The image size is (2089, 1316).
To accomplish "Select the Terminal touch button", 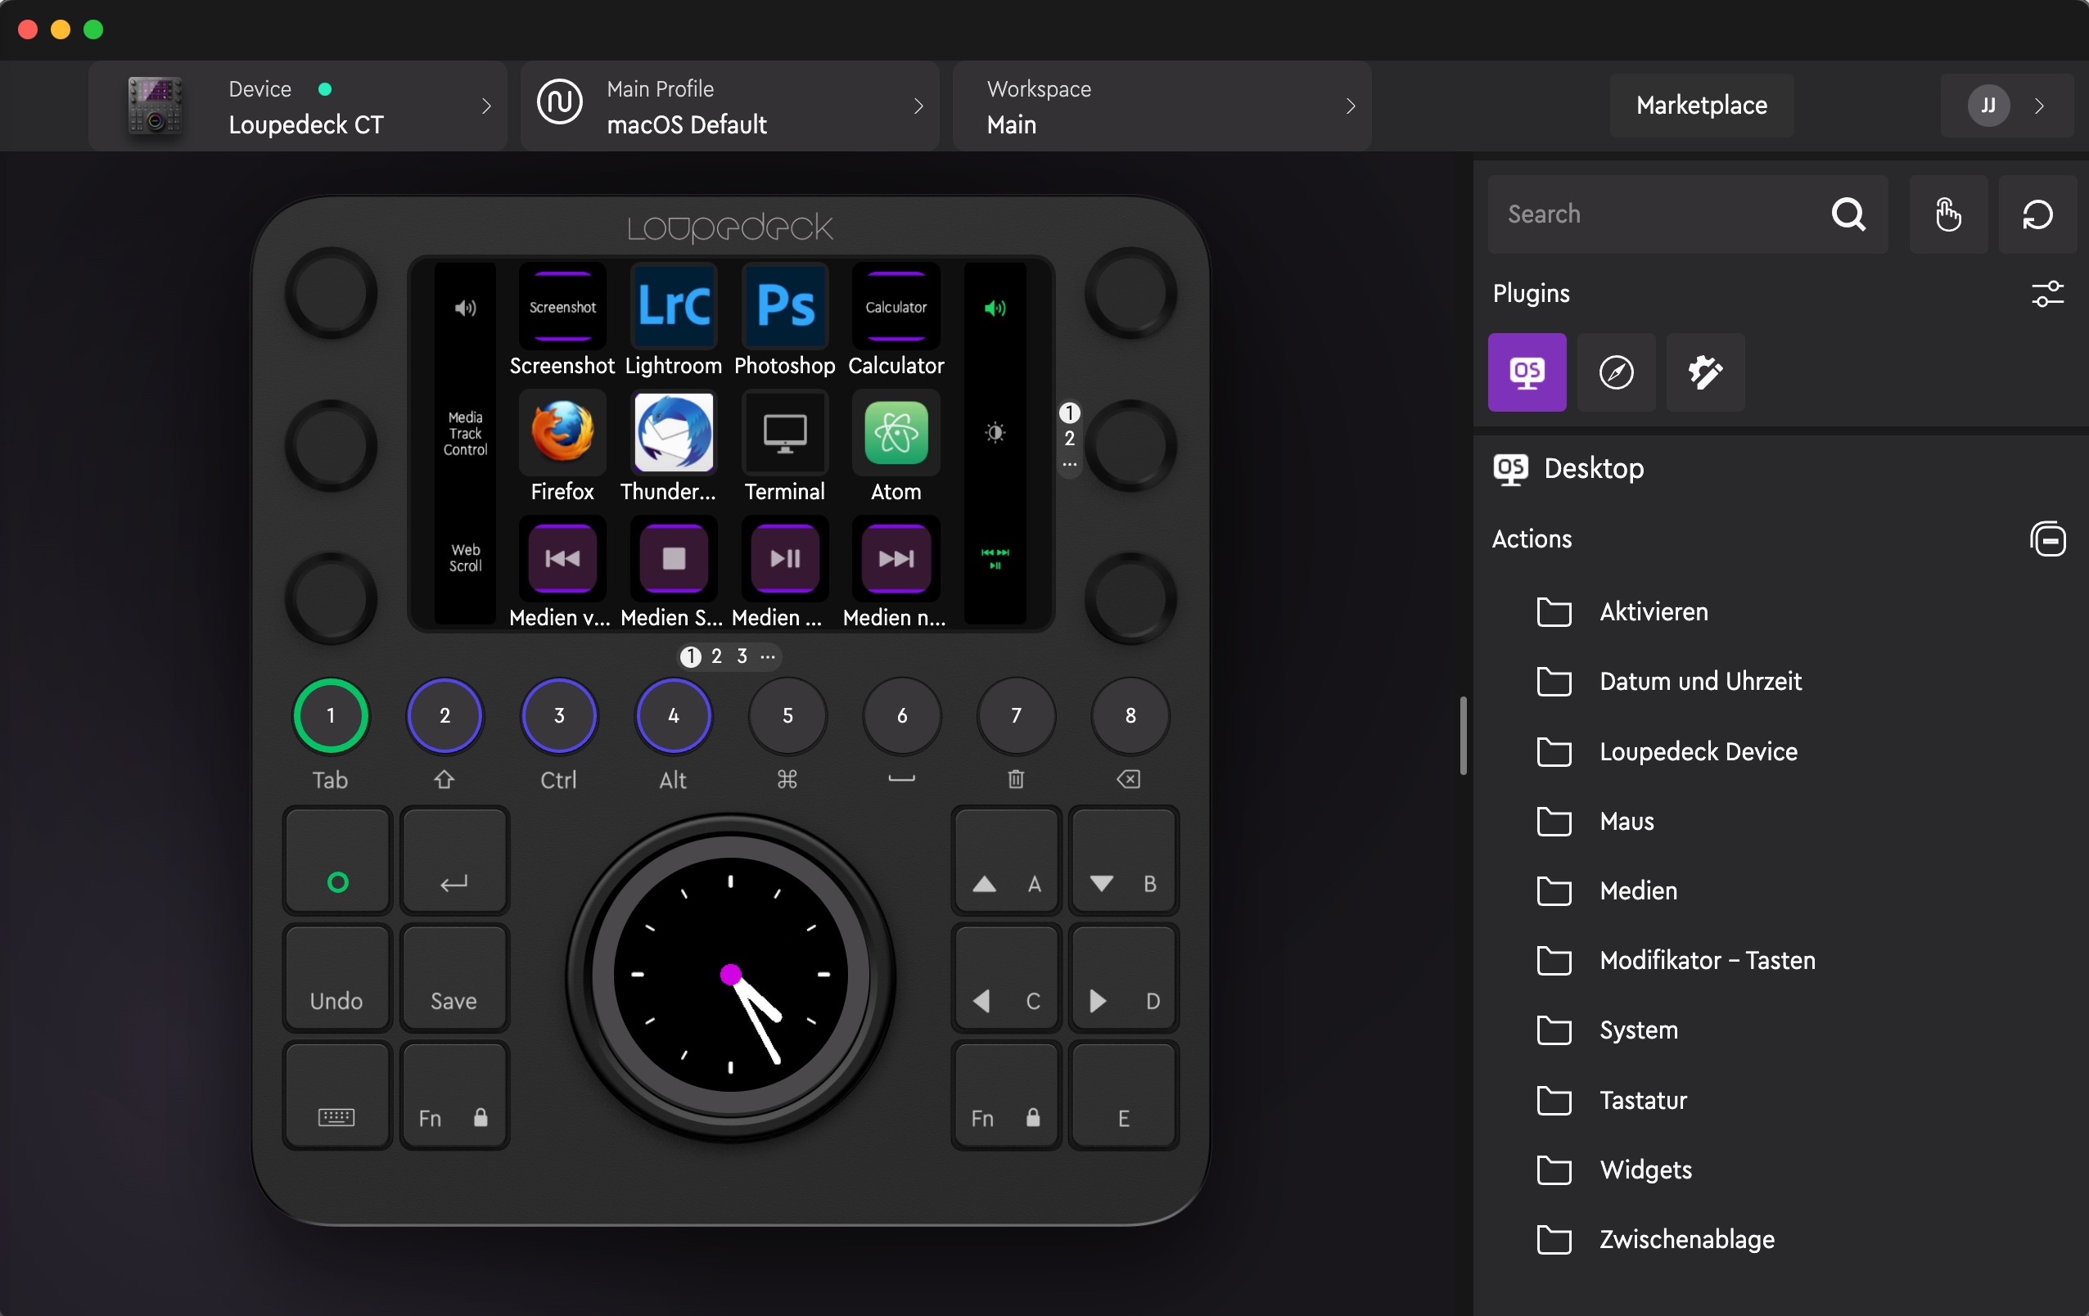I will [x=784, y=432].
